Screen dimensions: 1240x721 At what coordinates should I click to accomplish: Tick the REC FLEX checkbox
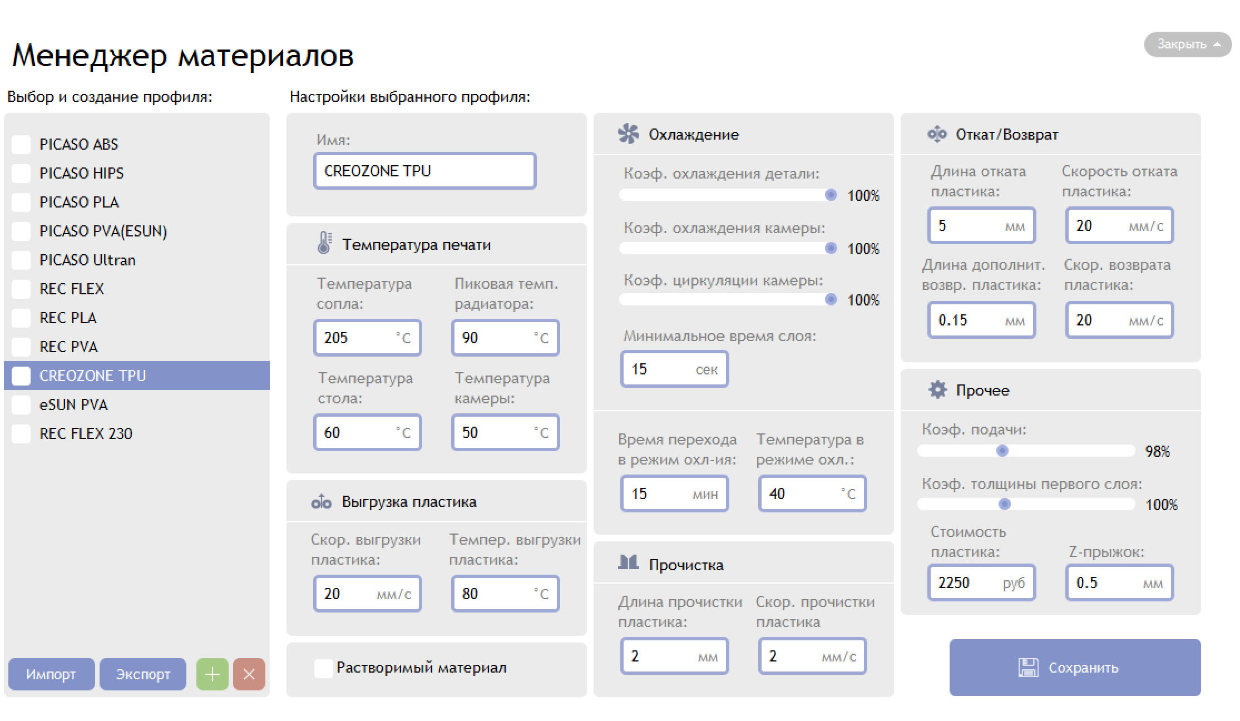21,289
